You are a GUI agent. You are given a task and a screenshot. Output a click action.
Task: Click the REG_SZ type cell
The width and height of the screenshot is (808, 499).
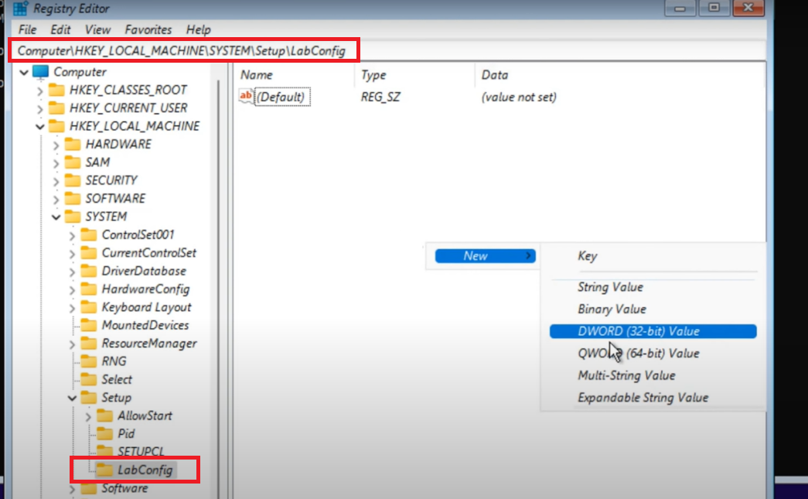point(380,97)
